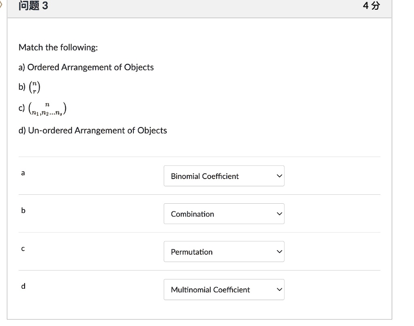
Task: Click chevron arrow beside Combination
Action: point(278,214)
